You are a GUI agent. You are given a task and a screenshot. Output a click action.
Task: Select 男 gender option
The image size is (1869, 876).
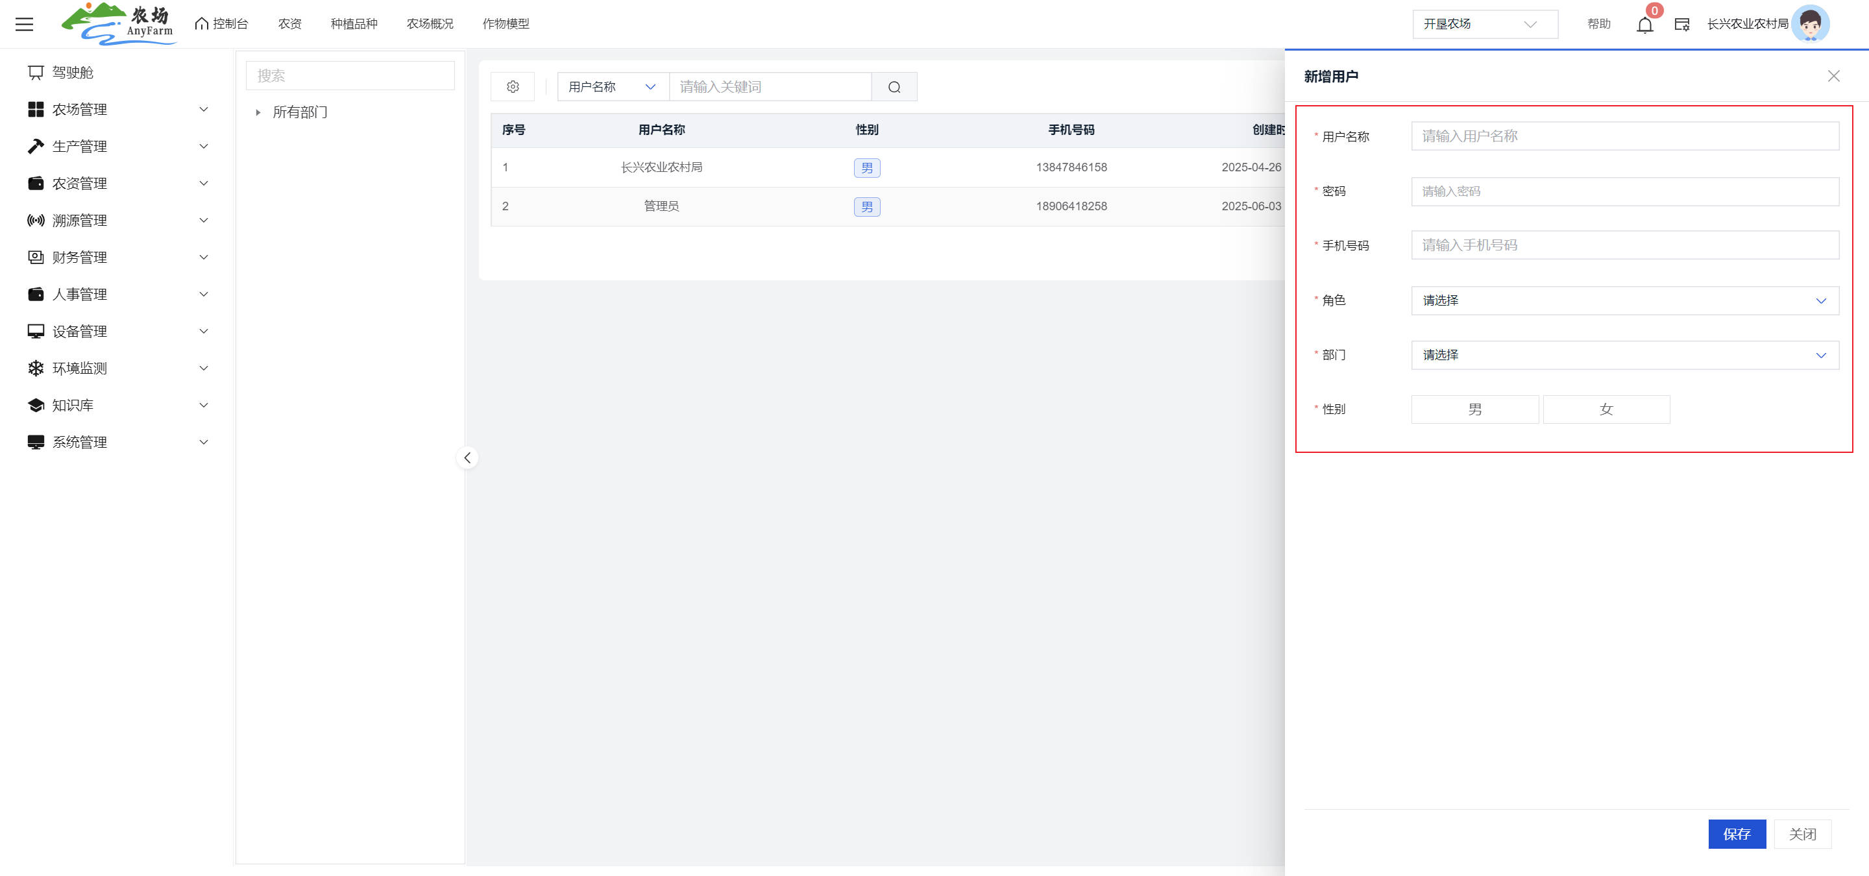click(1474, 409)
